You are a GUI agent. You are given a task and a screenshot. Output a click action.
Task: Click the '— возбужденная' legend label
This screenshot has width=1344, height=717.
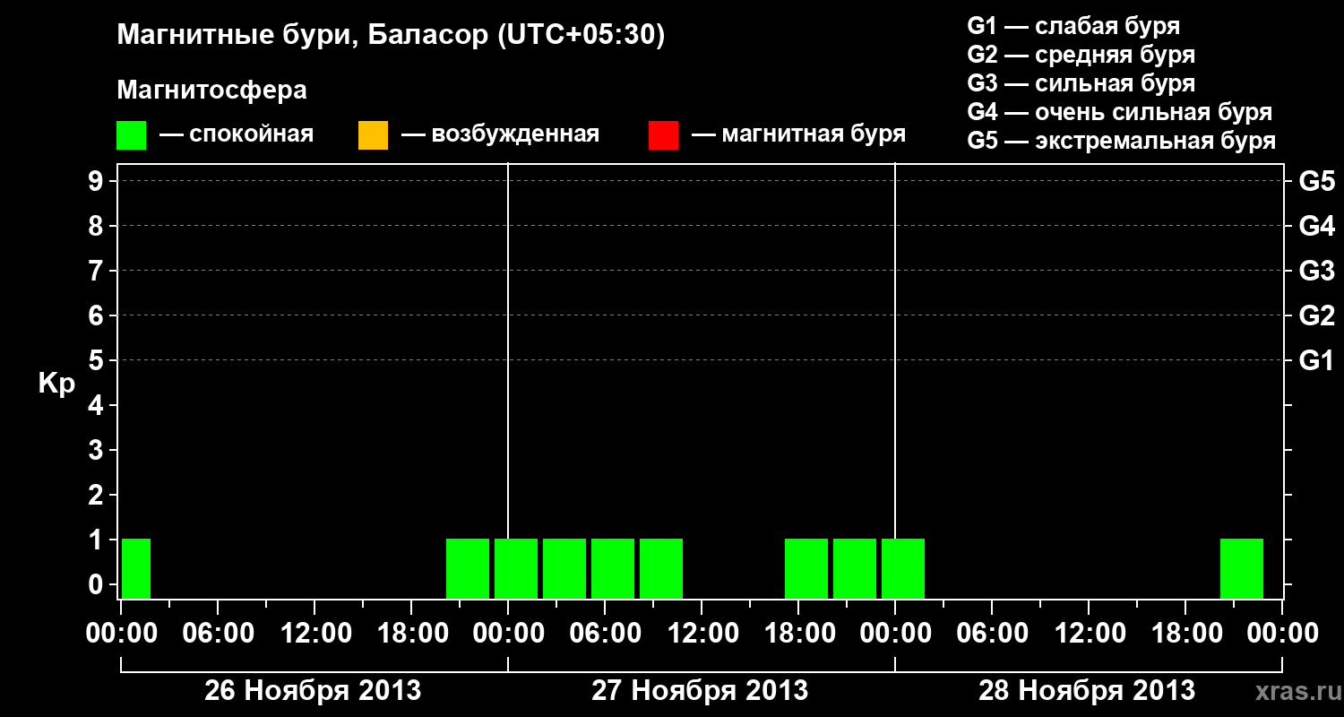[x=500, y=134]
